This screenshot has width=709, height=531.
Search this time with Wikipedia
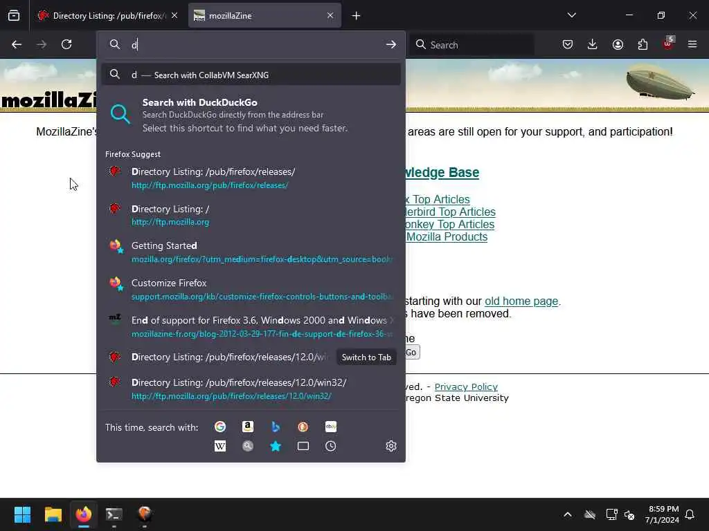[x=220, y=446]
